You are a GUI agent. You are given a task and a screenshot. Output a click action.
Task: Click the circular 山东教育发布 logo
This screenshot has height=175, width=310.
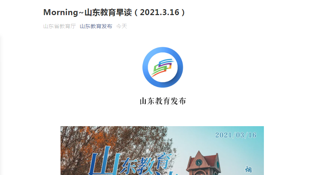pos(163,67)
